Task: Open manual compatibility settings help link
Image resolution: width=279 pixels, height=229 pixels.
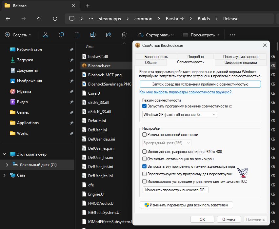Action: [x=186, y=92]
